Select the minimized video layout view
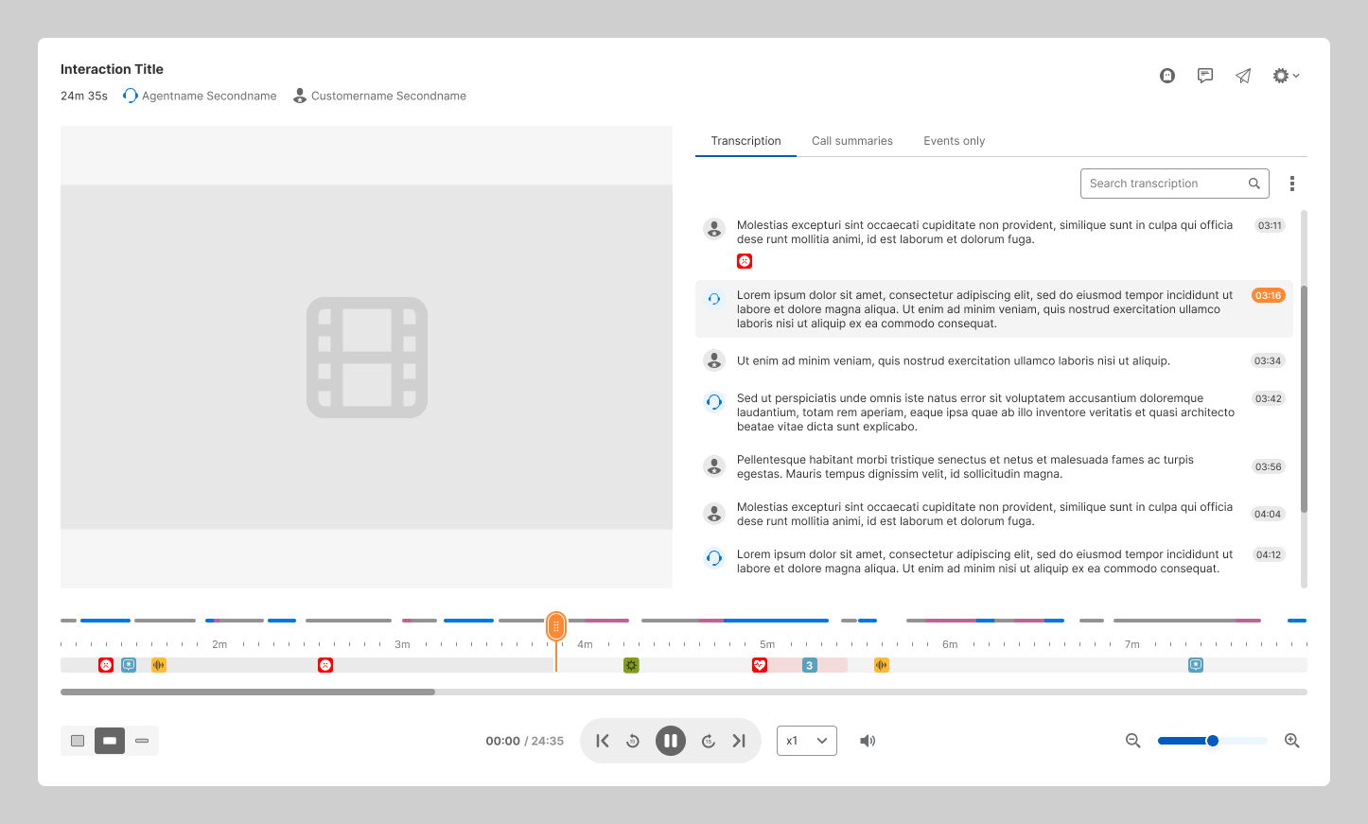 click(x=142, y=741)
